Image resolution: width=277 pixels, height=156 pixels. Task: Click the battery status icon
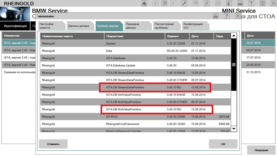(229, 3)
